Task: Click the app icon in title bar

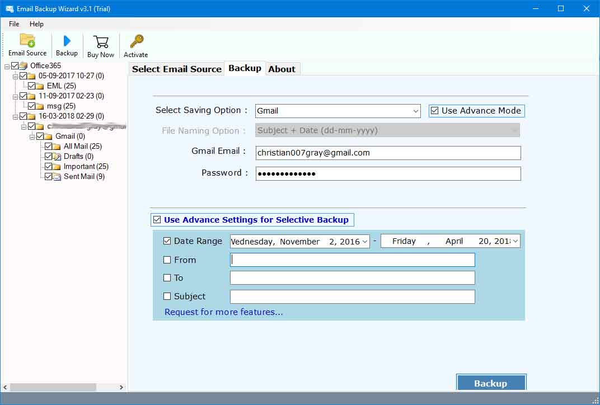Action: click(9, 8)
